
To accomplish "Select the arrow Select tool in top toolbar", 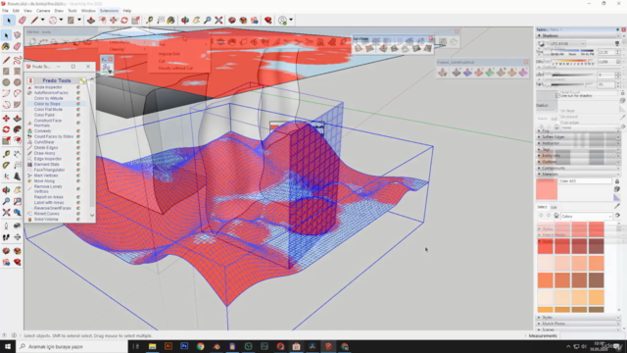I will (x=9, y=20).
